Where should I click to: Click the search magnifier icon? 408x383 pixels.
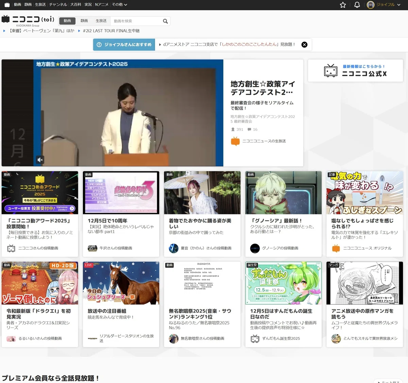coord(165,21)
